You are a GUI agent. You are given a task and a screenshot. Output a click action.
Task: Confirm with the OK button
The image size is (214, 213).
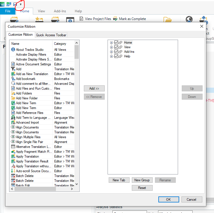tap(169, 200)
